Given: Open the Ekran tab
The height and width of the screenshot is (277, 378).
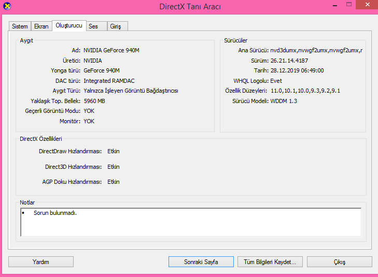Looking at the screenshot, I should pyautogui.click(x=41, y=26).
